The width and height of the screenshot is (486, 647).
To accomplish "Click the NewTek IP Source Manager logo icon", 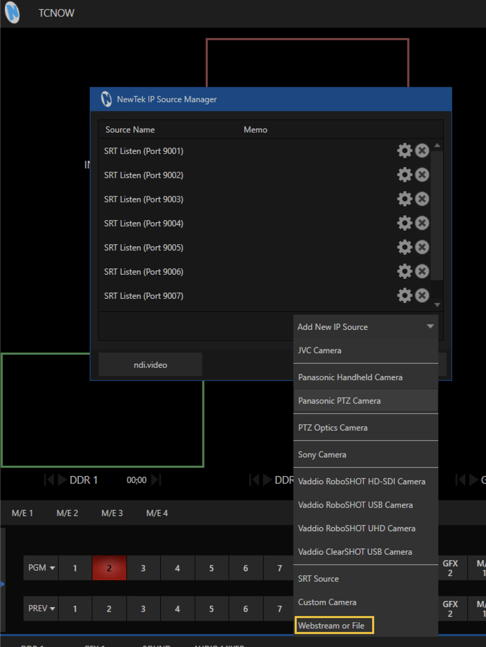I will click(106, 99).
